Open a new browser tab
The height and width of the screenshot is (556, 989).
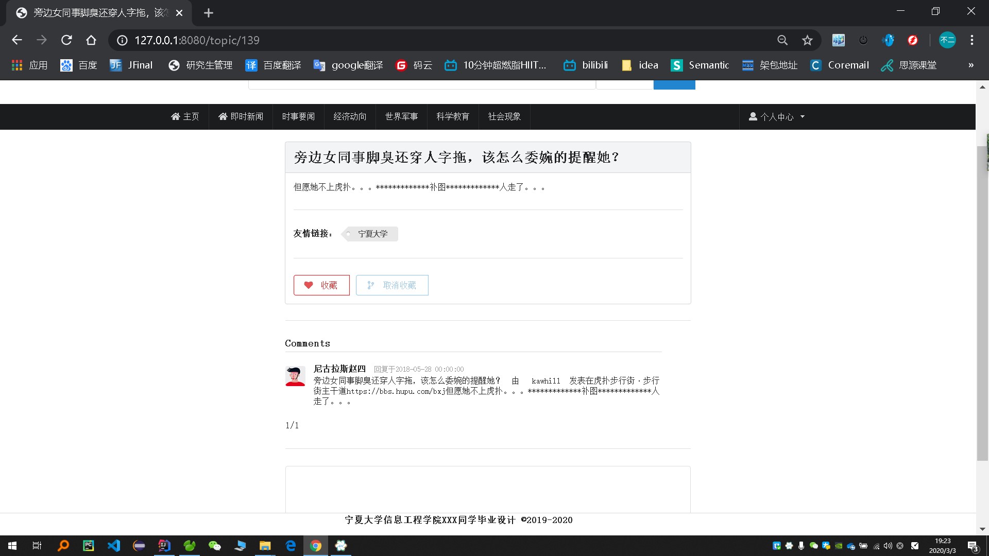[209, 13]
